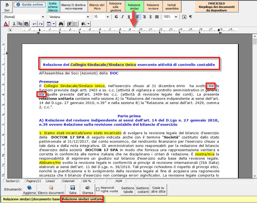
Task: Expand the table options dropdown arrow
Action: coord(54,24)
